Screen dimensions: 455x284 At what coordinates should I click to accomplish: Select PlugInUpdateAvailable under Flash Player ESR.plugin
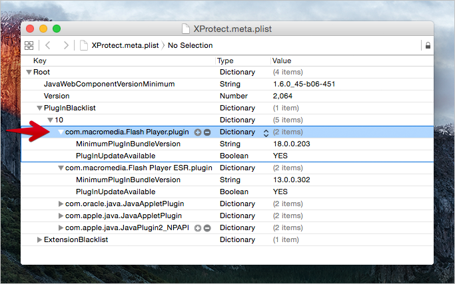115,192
